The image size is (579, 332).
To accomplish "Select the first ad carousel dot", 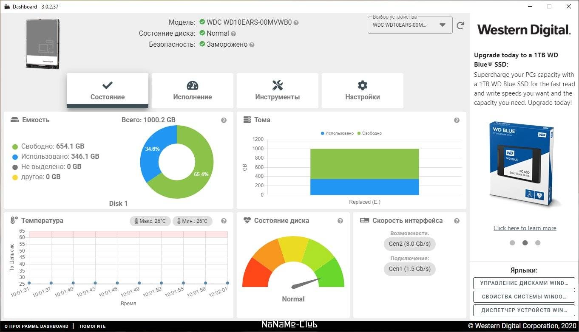I will pos(512,243).
